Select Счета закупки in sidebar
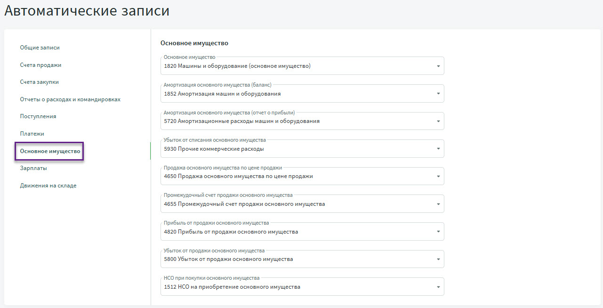 (39, 82)
